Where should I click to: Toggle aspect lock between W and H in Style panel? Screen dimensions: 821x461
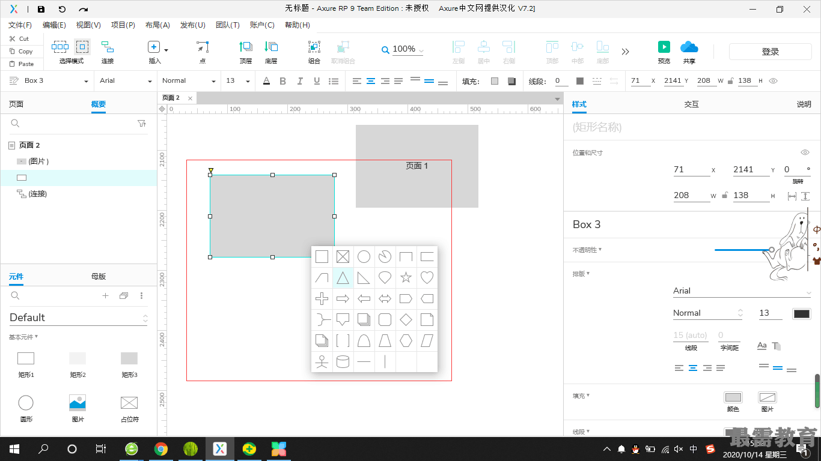coord(725,195)
